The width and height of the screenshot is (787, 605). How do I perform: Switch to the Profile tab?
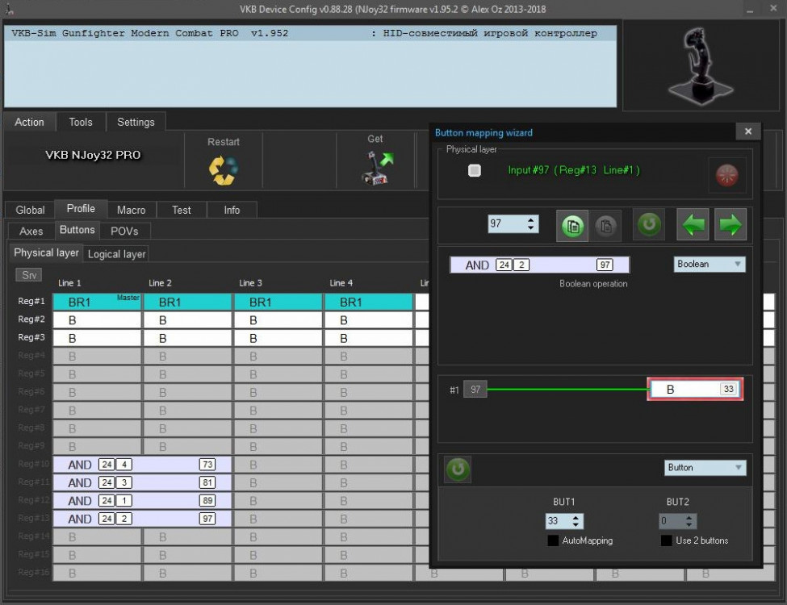click(x=80, y=208)
